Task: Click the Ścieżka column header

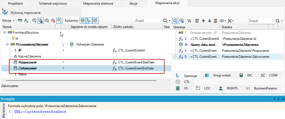Action: click(245, 27)
